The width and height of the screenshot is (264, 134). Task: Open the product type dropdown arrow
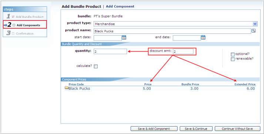click(255, 24)
